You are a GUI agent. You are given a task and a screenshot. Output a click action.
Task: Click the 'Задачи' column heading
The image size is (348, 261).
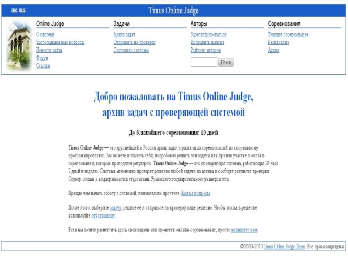[x=121, y=24]
